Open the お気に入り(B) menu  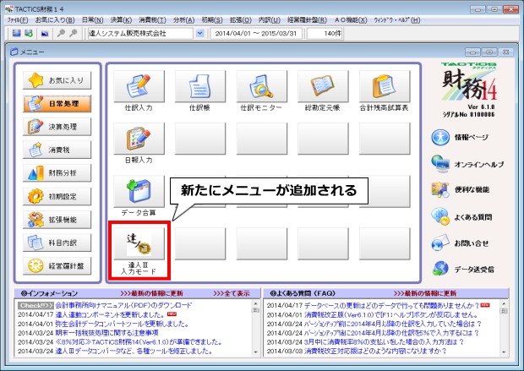pyautogui.click(x=55, y=20)
